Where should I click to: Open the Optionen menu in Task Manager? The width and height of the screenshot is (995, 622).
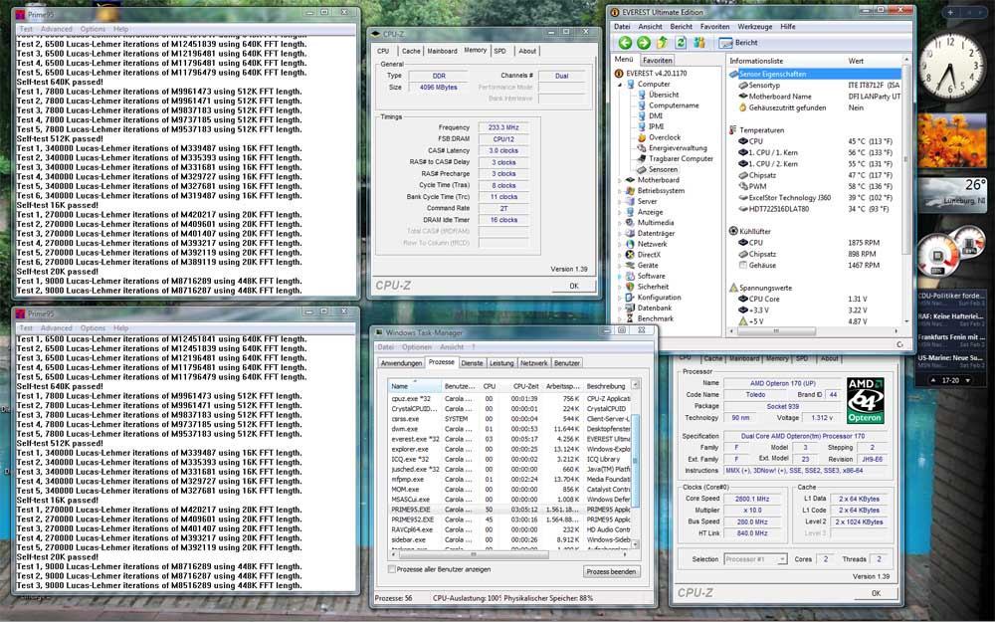click(x=416, y=347)
